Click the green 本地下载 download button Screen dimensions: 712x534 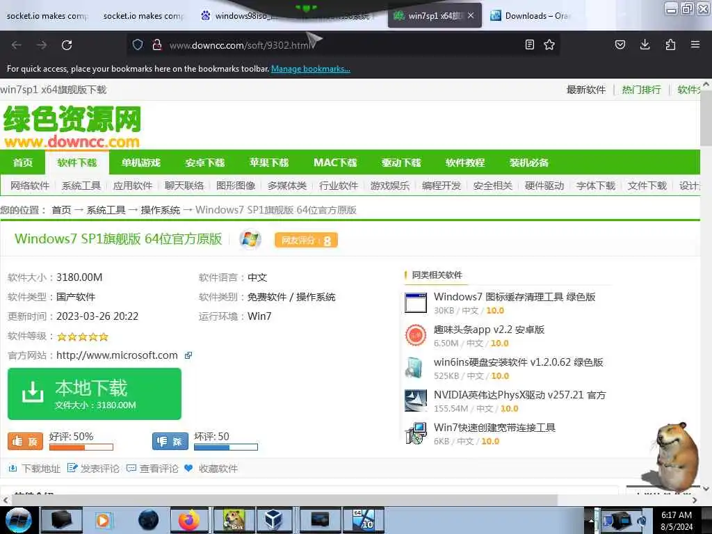95,394
